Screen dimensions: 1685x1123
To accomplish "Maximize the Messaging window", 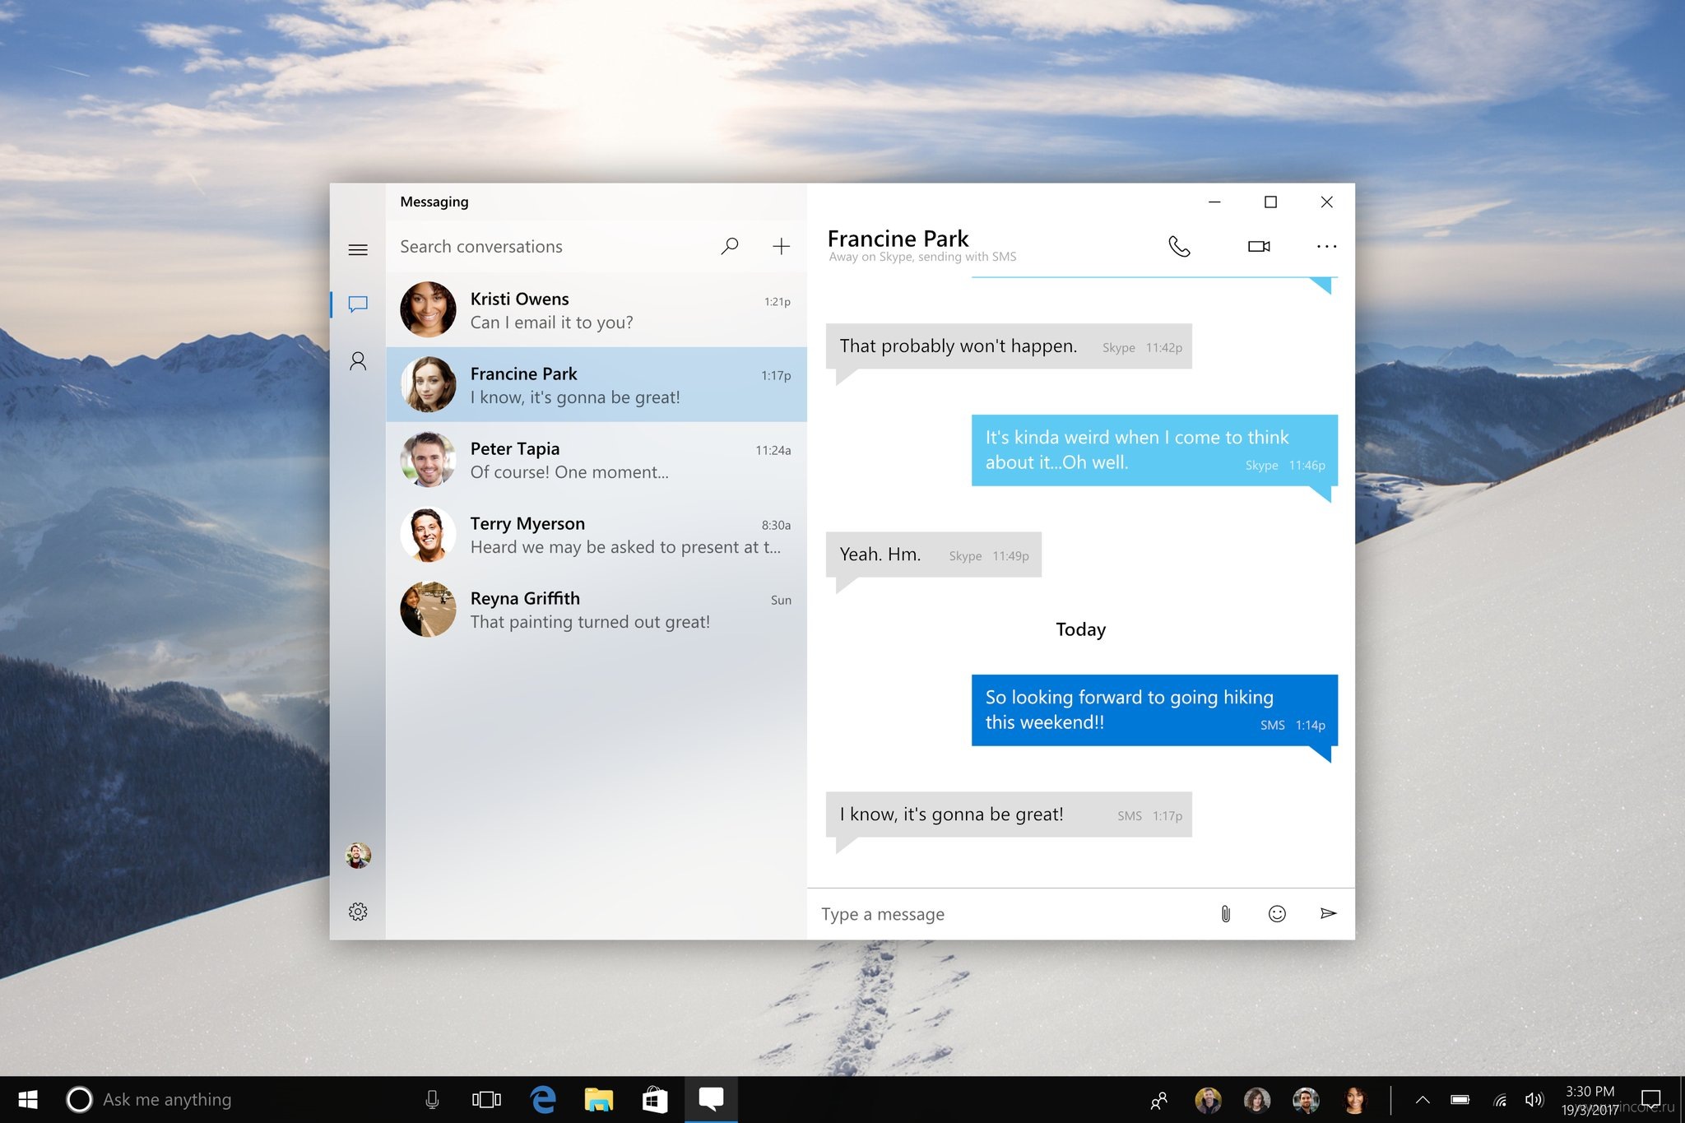I will coord(1270,202).
